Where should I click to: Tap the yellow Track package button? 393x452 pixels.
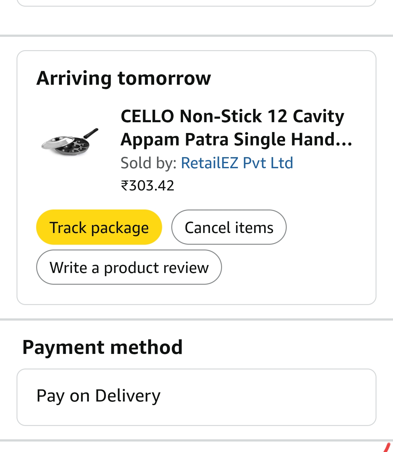(99, 227)
